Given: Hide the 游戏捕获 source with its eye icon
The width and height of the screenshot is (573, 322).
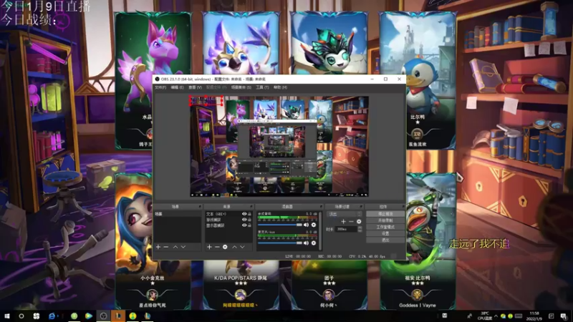Looking at the screenshot, I should point(244,220).
